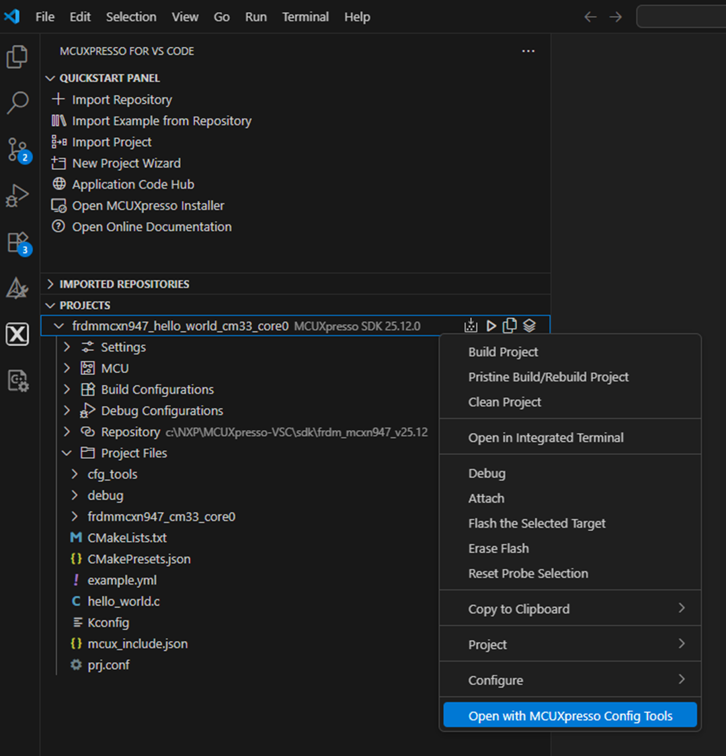Click the copy icon beside the project name
The image size is (726, 756).
coord(510,325)
